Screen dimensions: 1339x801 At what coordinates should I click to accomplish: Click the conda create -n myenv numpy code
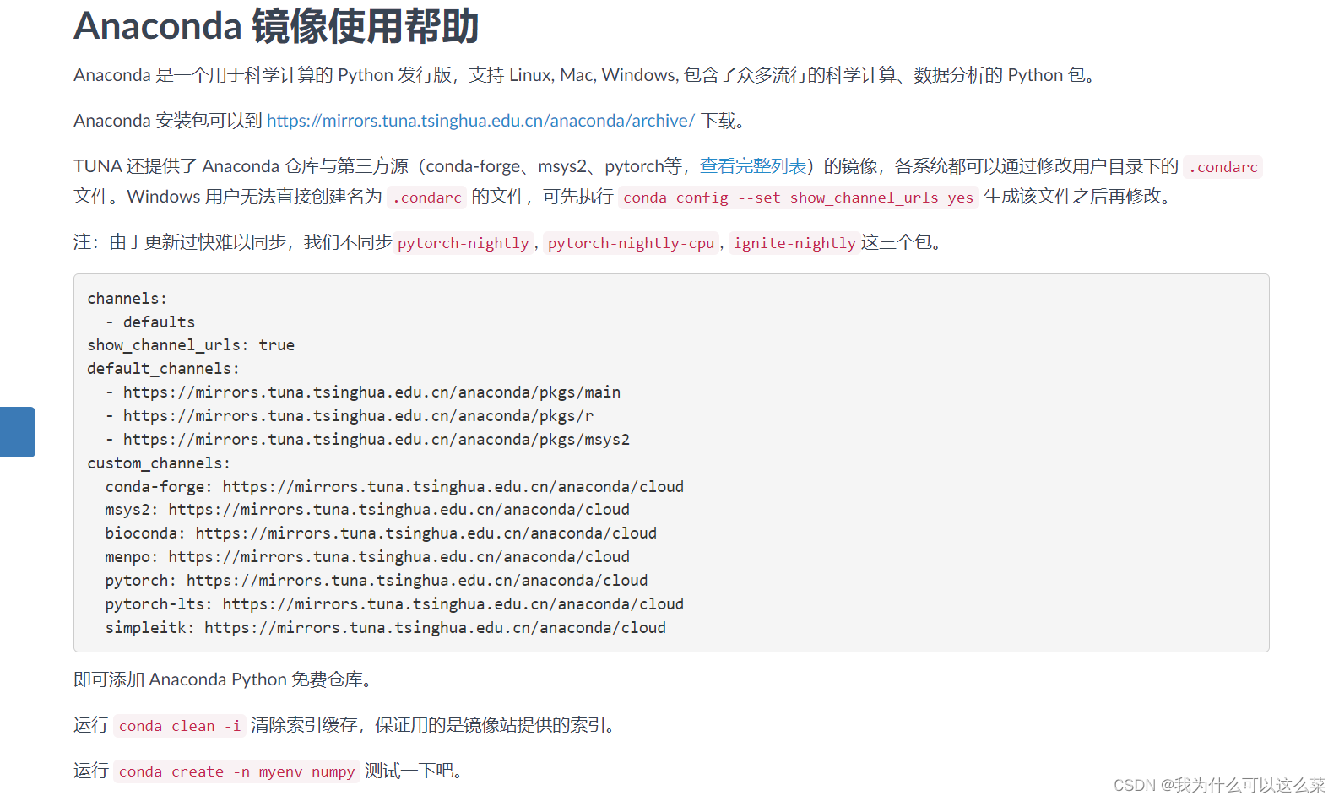pyautogui.click(x=236, y=771)
